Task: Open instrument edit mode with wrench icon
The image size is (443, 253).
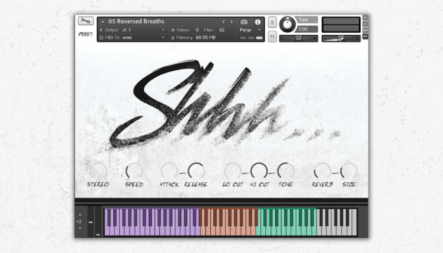Action: (85, 21)
